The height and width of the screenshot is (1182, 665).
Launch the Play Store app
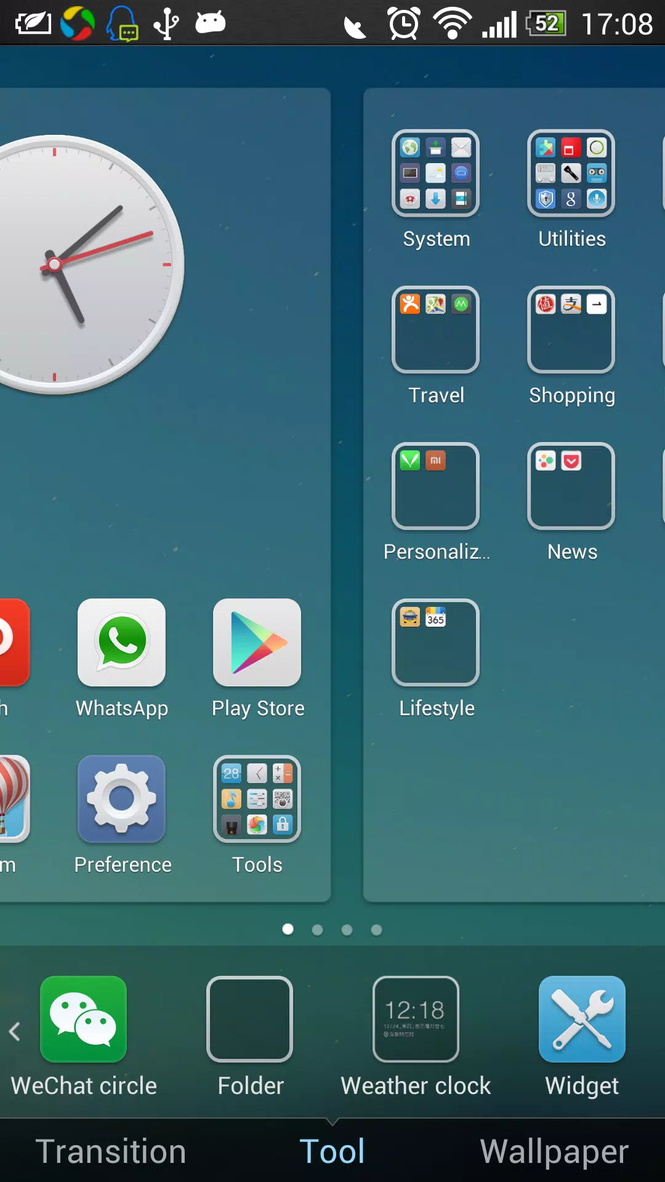click(257, 643)
